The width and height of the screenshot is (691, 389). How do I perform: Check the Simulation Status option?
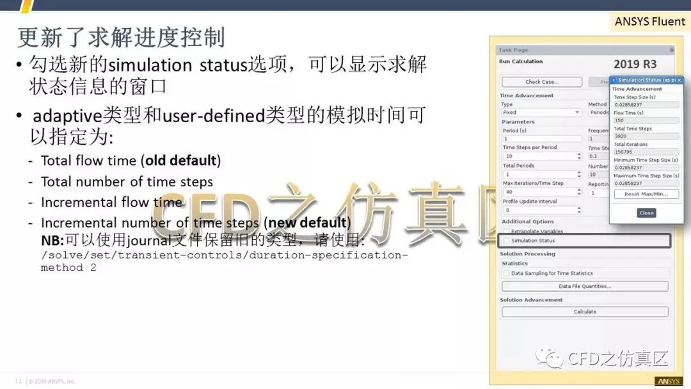point(506,241)
